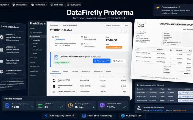This screenshot has width=193, height=120.
Task: Open the Paiement tab
Action: point(66,71)
